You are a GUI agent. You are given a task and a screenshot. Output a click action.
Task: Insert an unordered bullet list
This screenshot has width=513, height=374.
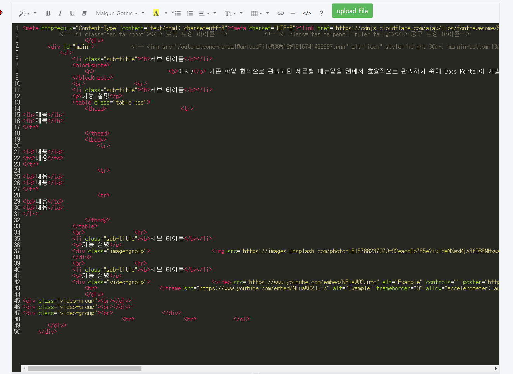point(177,13)
